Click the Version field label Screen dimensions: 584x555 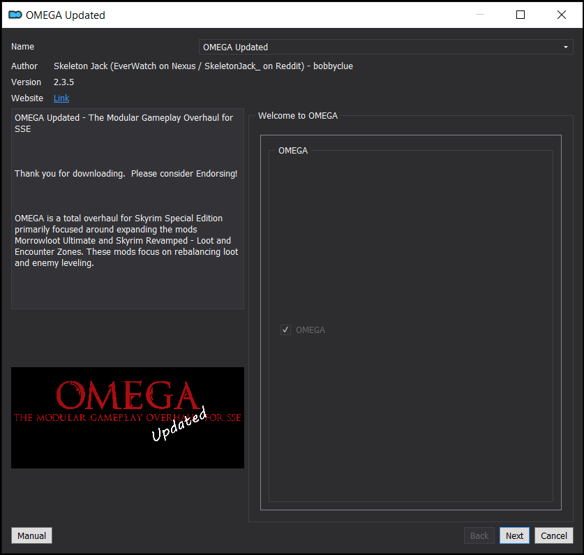(x=26, y=82)
